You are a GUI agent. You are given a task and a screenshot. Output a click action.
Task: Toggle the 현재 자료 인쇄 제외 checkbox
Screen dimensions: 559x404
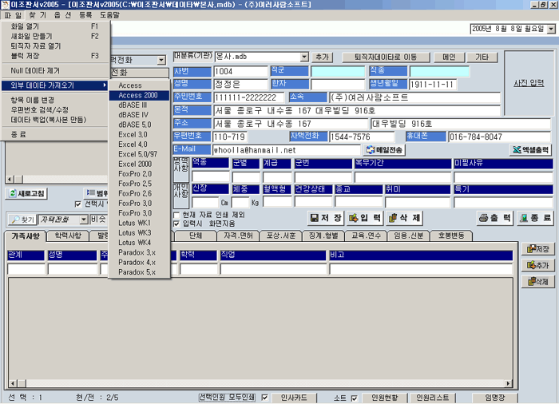click(176, 215)
